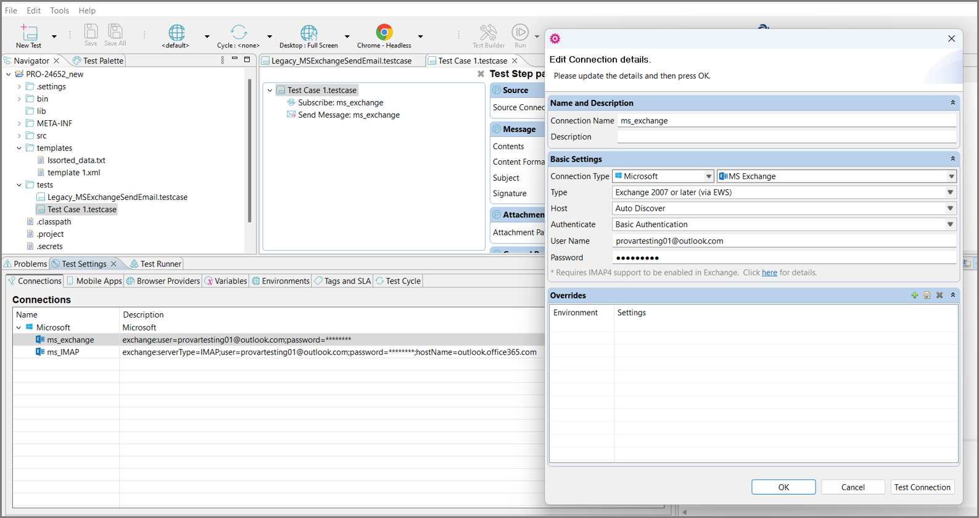979x518 pixels.
Task: Open the Browser Providers tab
Action: pos(163,281)
